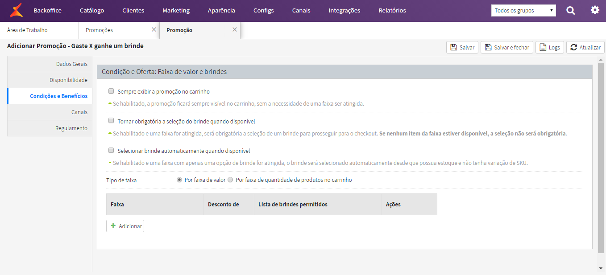Viewport: 606px width, 275px height.
Task: Click the Ações column header
Action: (409, 204)
